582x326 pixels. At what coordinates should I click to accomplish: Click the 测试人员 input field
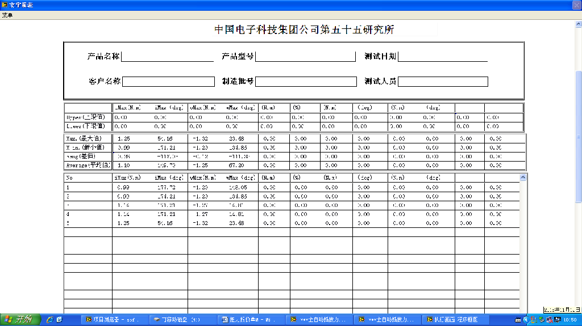[443, 82]
